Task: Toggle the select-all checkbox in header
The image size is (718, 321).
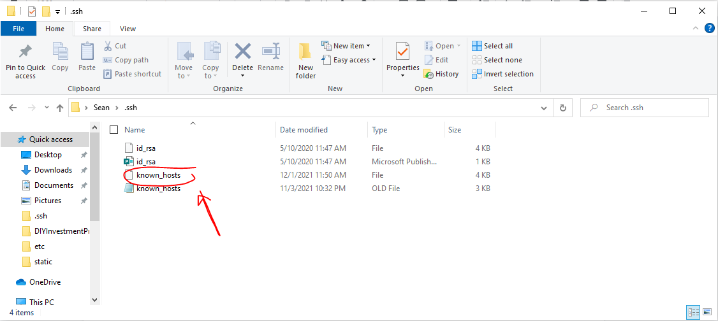Action: point(114,130)
